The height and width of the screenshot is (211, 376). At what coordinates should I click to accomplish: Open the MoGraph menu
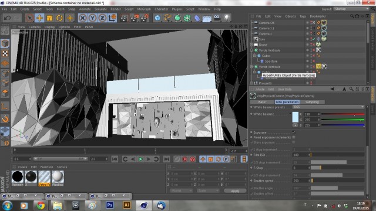pos(144,9)
